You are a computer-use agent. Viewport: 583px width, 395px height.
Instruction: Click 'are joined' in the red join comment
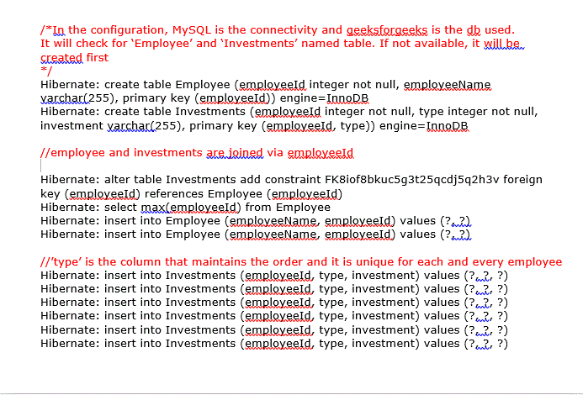point(235,153)
